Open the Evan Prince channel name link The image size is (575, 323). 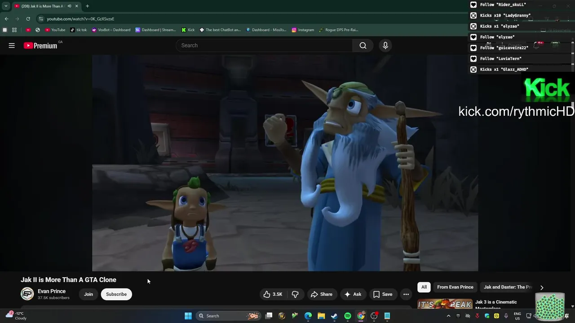[52, 291]
